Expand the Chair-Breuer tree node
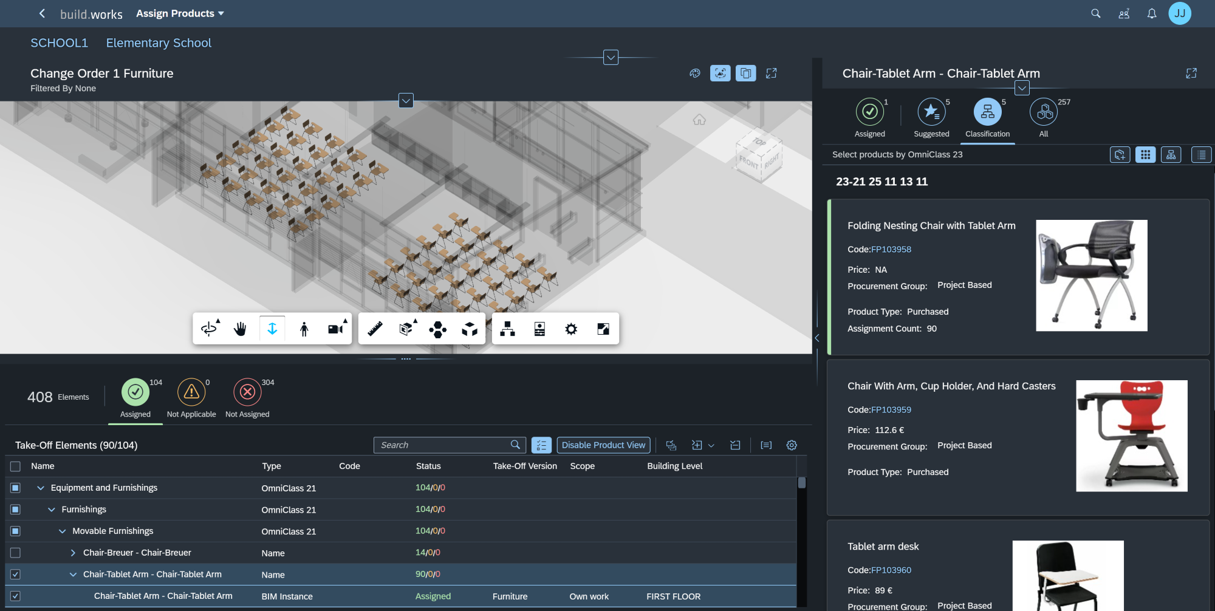Viewport: 1215px width, 611px height. 73,553
